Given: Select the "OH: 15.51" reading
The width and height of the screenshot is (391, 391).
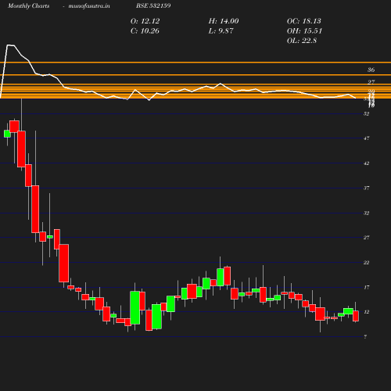Looking at the screenshot, I should point(304,30).
